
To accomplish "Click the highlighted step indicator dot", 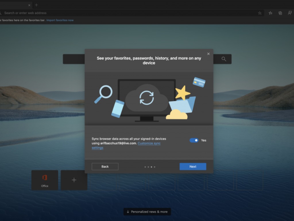I will [151, 167].
